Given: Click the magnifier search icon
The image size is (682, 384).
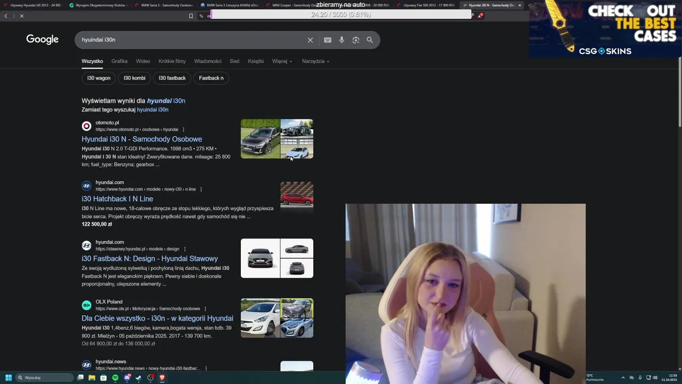Looking at the screenshot, I should (x=370, y=40).
